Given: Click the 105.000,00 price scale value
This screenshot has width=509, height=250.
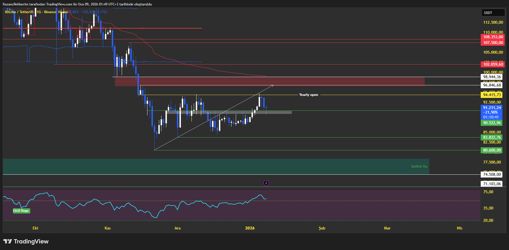Looking at the screenshot, I should 492,52.
